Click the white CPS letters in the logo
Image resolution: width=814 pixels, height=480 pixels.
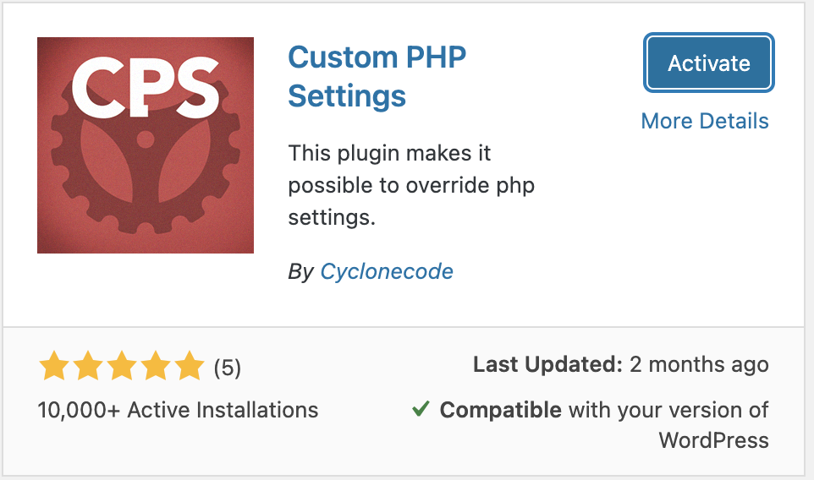(146, 86)
